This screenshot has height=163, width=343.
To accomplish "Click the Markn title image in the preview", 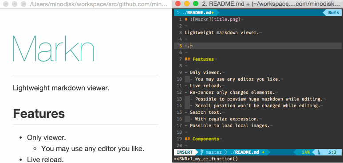I will tap(54, 49).
